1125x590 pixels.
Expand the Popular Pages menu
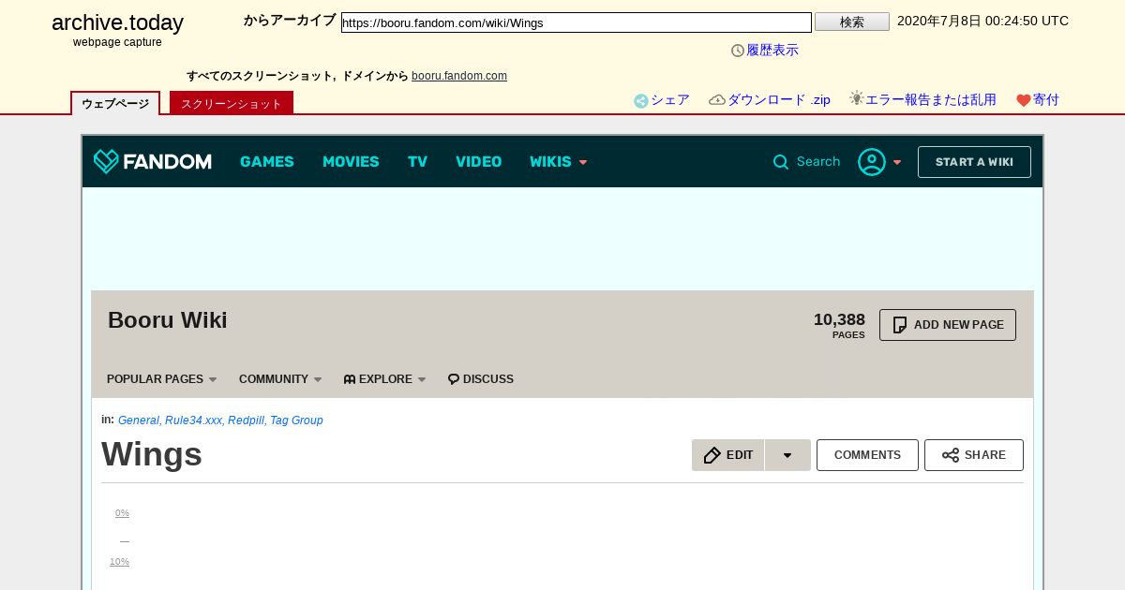(x=161, y=379)
